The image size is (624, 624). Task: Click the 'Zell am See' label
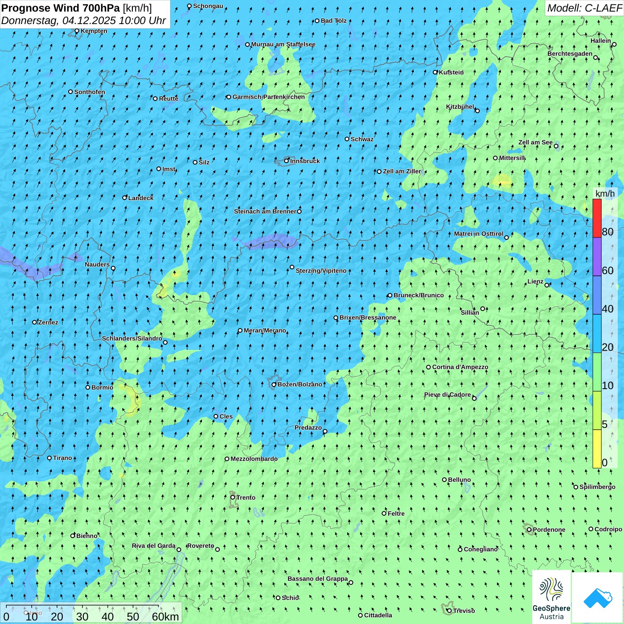535,142
